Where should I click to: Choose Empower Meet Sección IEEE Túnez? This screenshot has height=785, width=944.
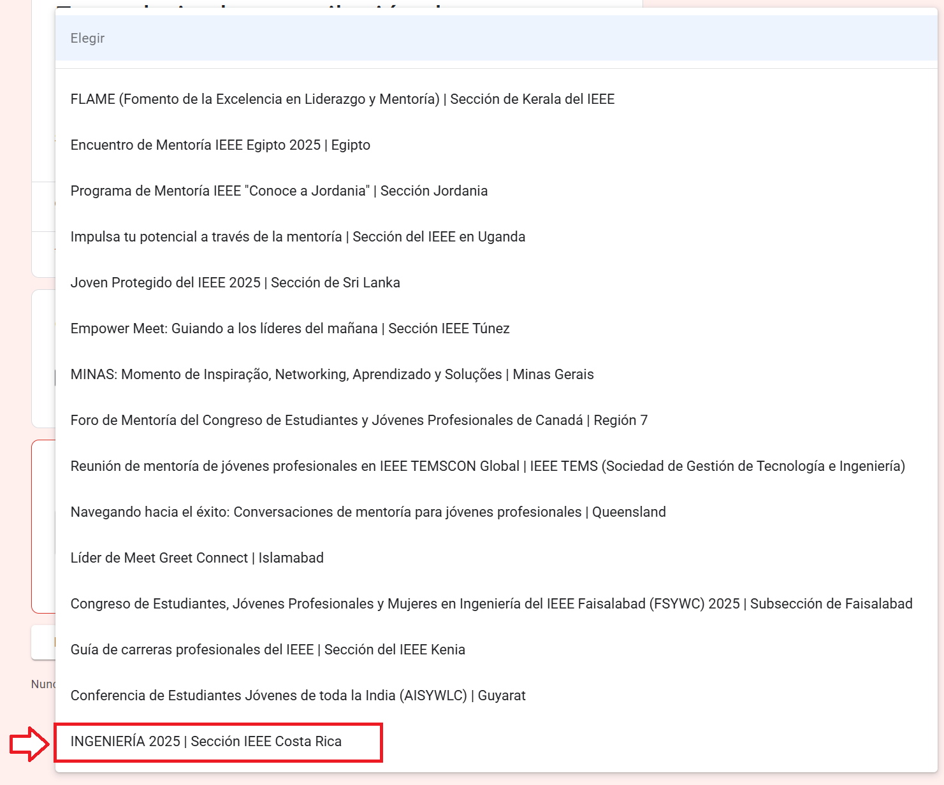(290, 329)
